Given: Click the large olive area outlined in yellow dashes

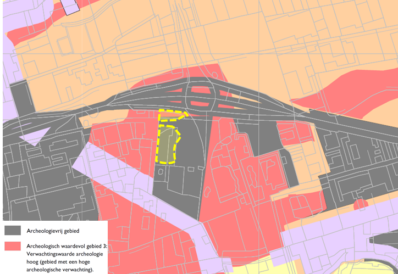Looking at the screenshot, I should (167, 144).
